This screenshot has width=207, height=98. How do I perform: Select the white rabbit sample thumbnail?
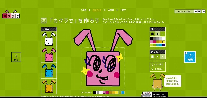click(49, 39)
